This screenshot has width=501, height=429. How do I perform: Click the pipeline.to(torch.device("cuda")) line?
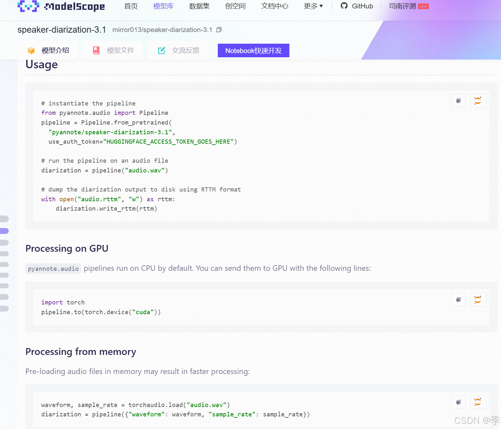click(101, 312)
